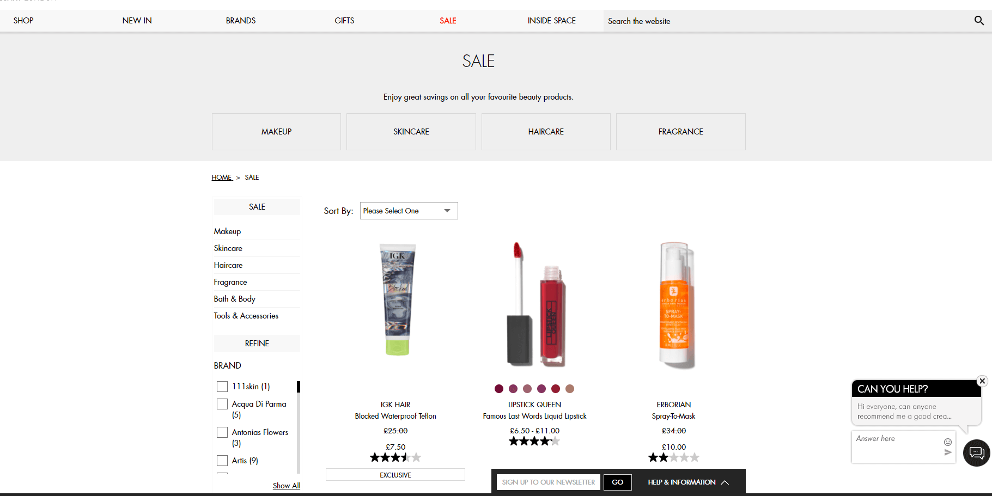Open the Lipstick Queen product image

point(535,304)
